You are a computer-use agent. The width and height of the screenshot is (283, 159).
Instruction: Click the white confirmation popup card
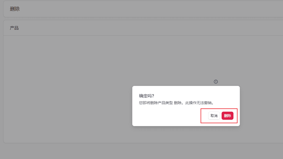pos(186,106)
